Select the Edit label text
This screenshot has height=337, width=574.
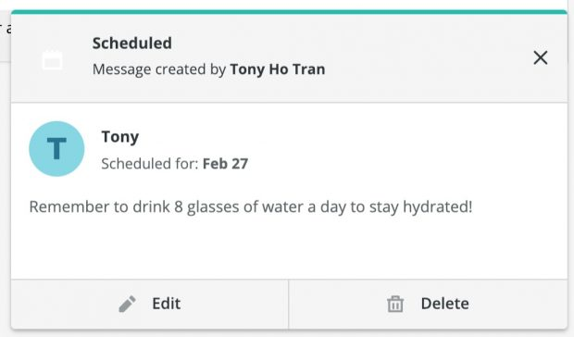167,304
